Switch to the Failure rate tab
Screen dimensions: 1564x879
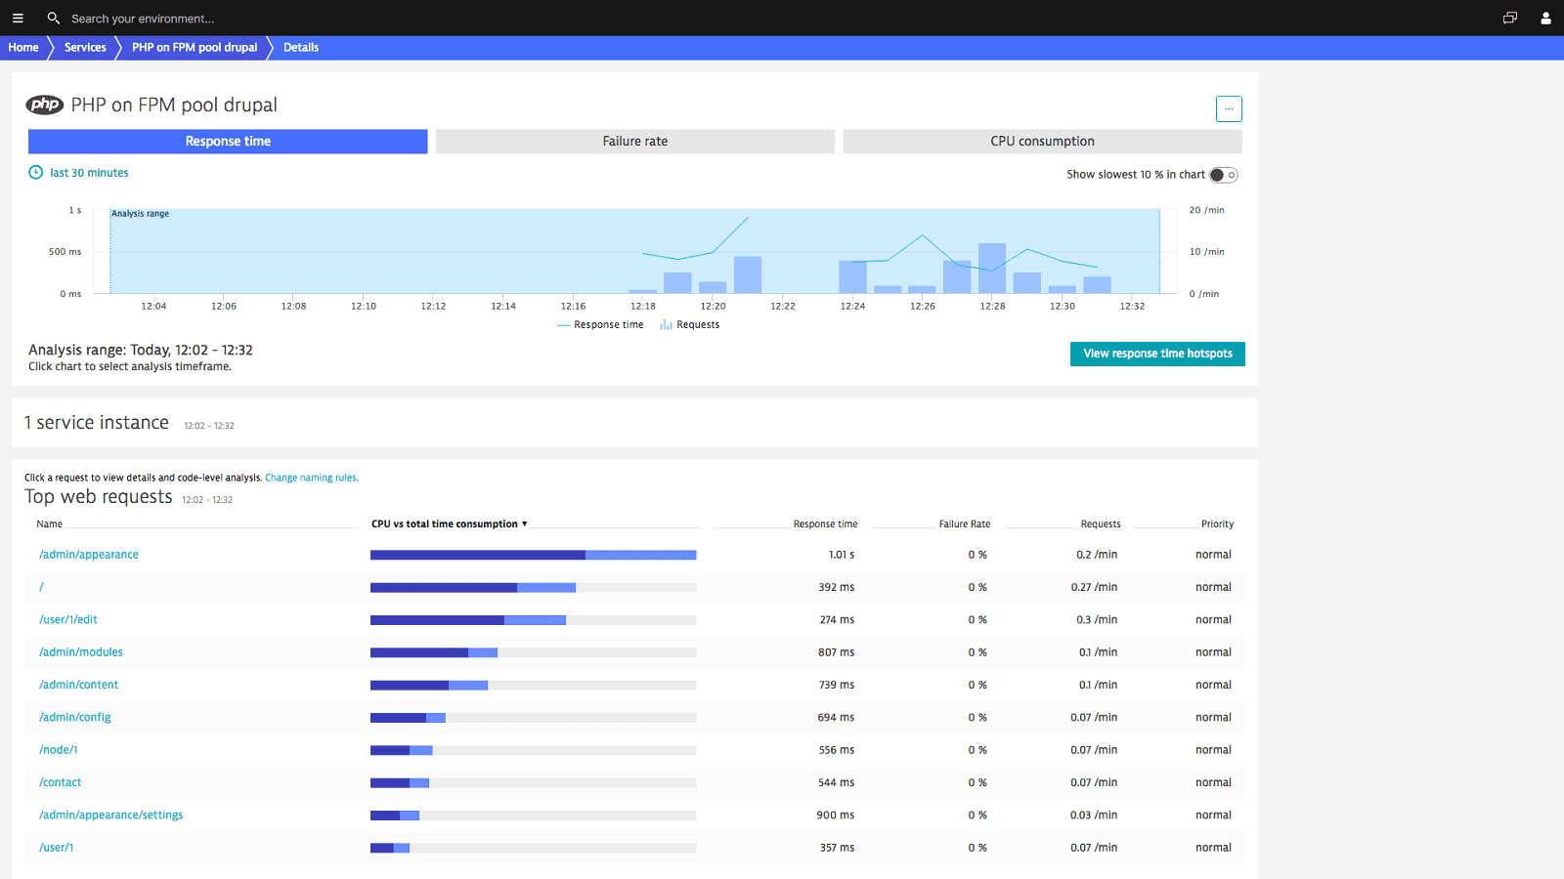click(635, 142)
